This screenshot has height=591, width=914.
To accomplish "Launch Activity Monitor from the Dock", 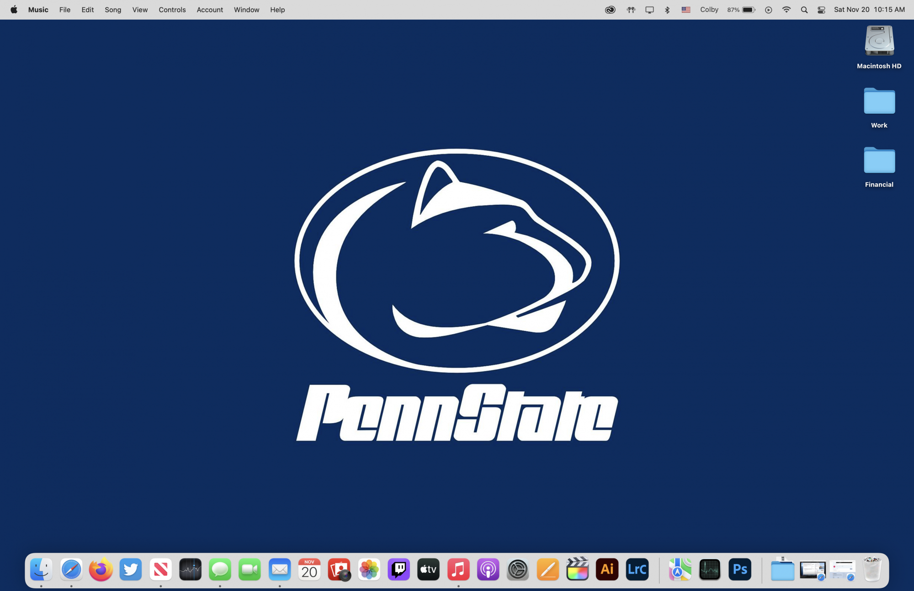I will coord(710,570).
